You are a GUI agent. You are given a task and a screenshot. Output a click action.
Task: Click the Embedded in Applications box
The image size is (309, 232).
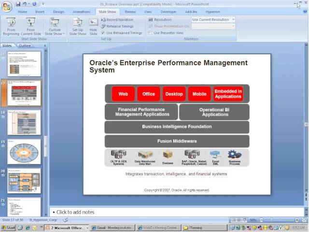click(228, 94)
